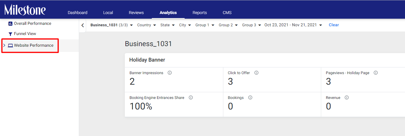Click the Click to Offer value 3
Screen dimensions: 405x136
click(230, 81)
